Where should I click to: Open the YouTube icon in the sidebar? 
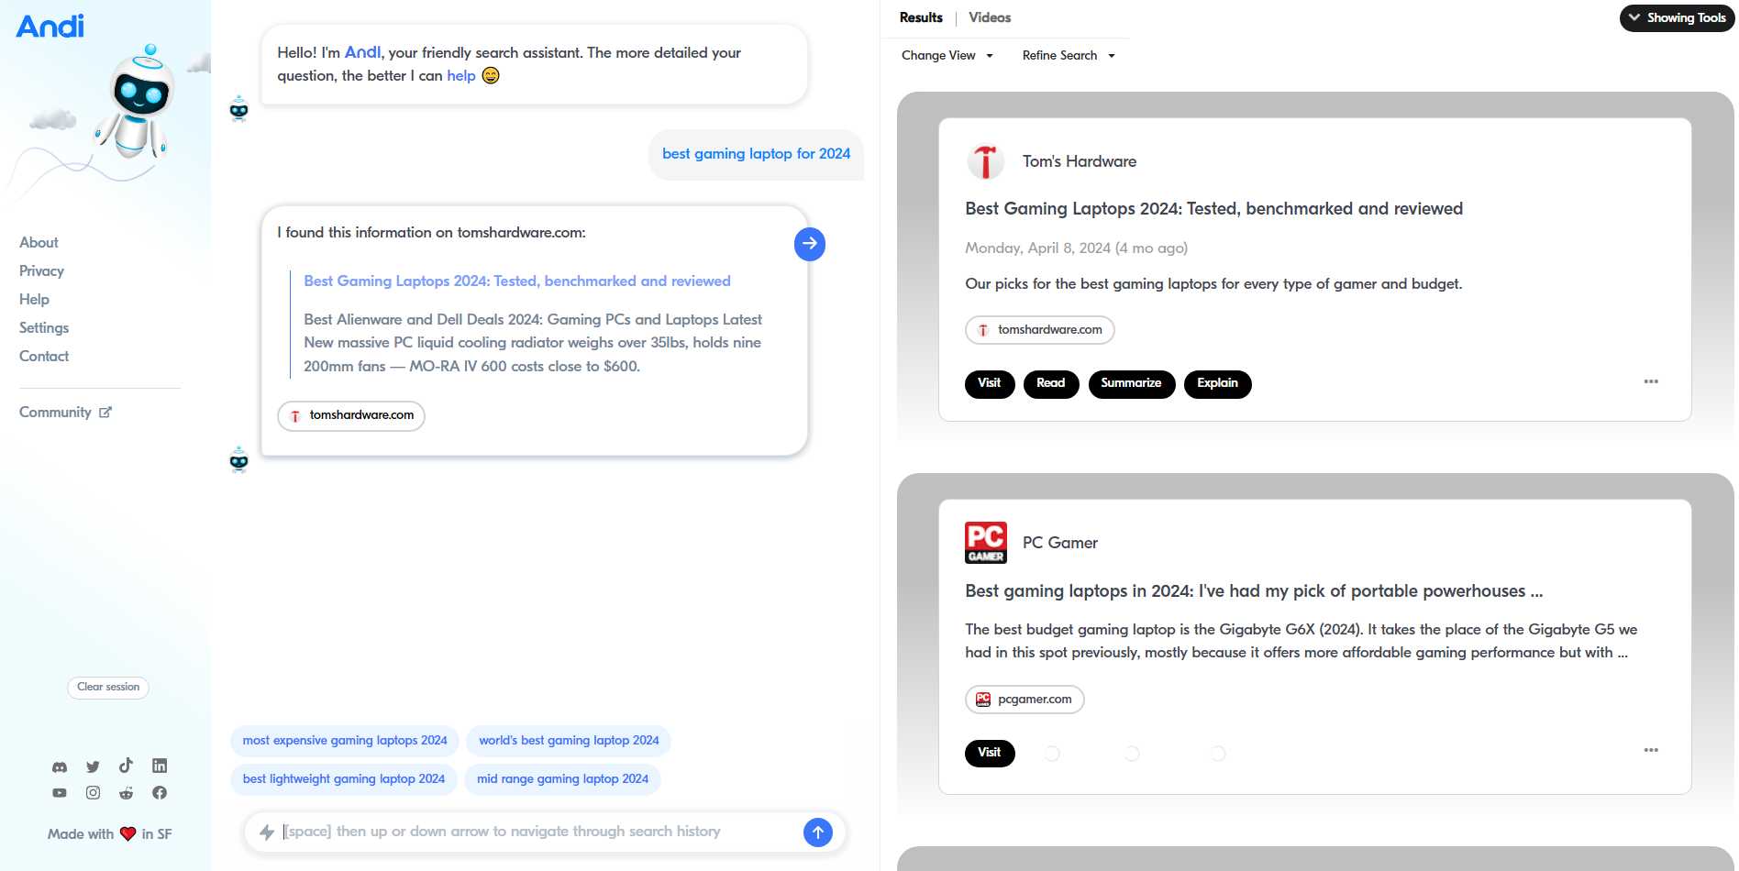click(x=60, y=793)
